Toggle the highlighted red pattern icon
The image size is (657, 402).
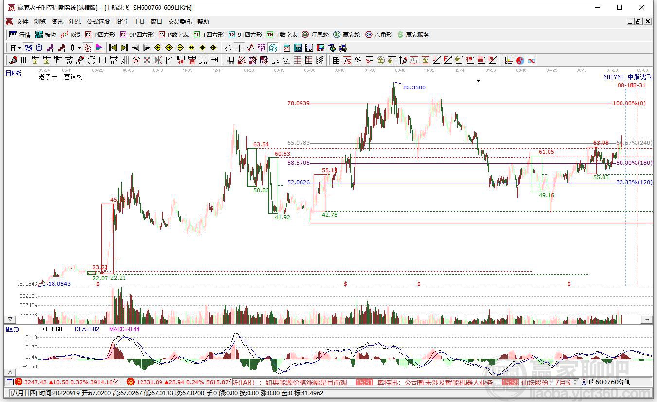(88, 48)
